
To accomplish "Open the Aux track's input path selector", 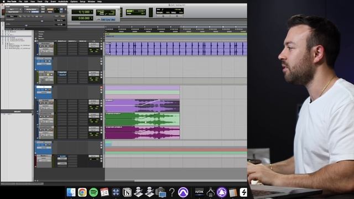I will click(x=93, y=72).
